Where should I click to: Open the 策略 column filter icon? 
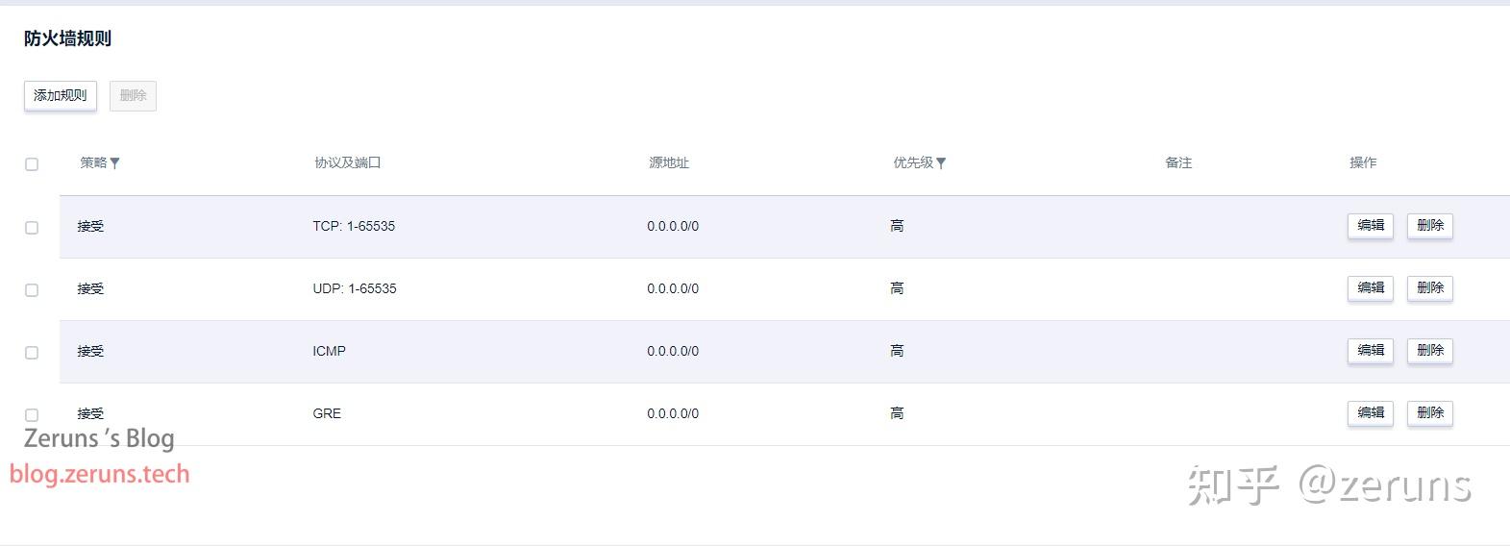point(114,163)
